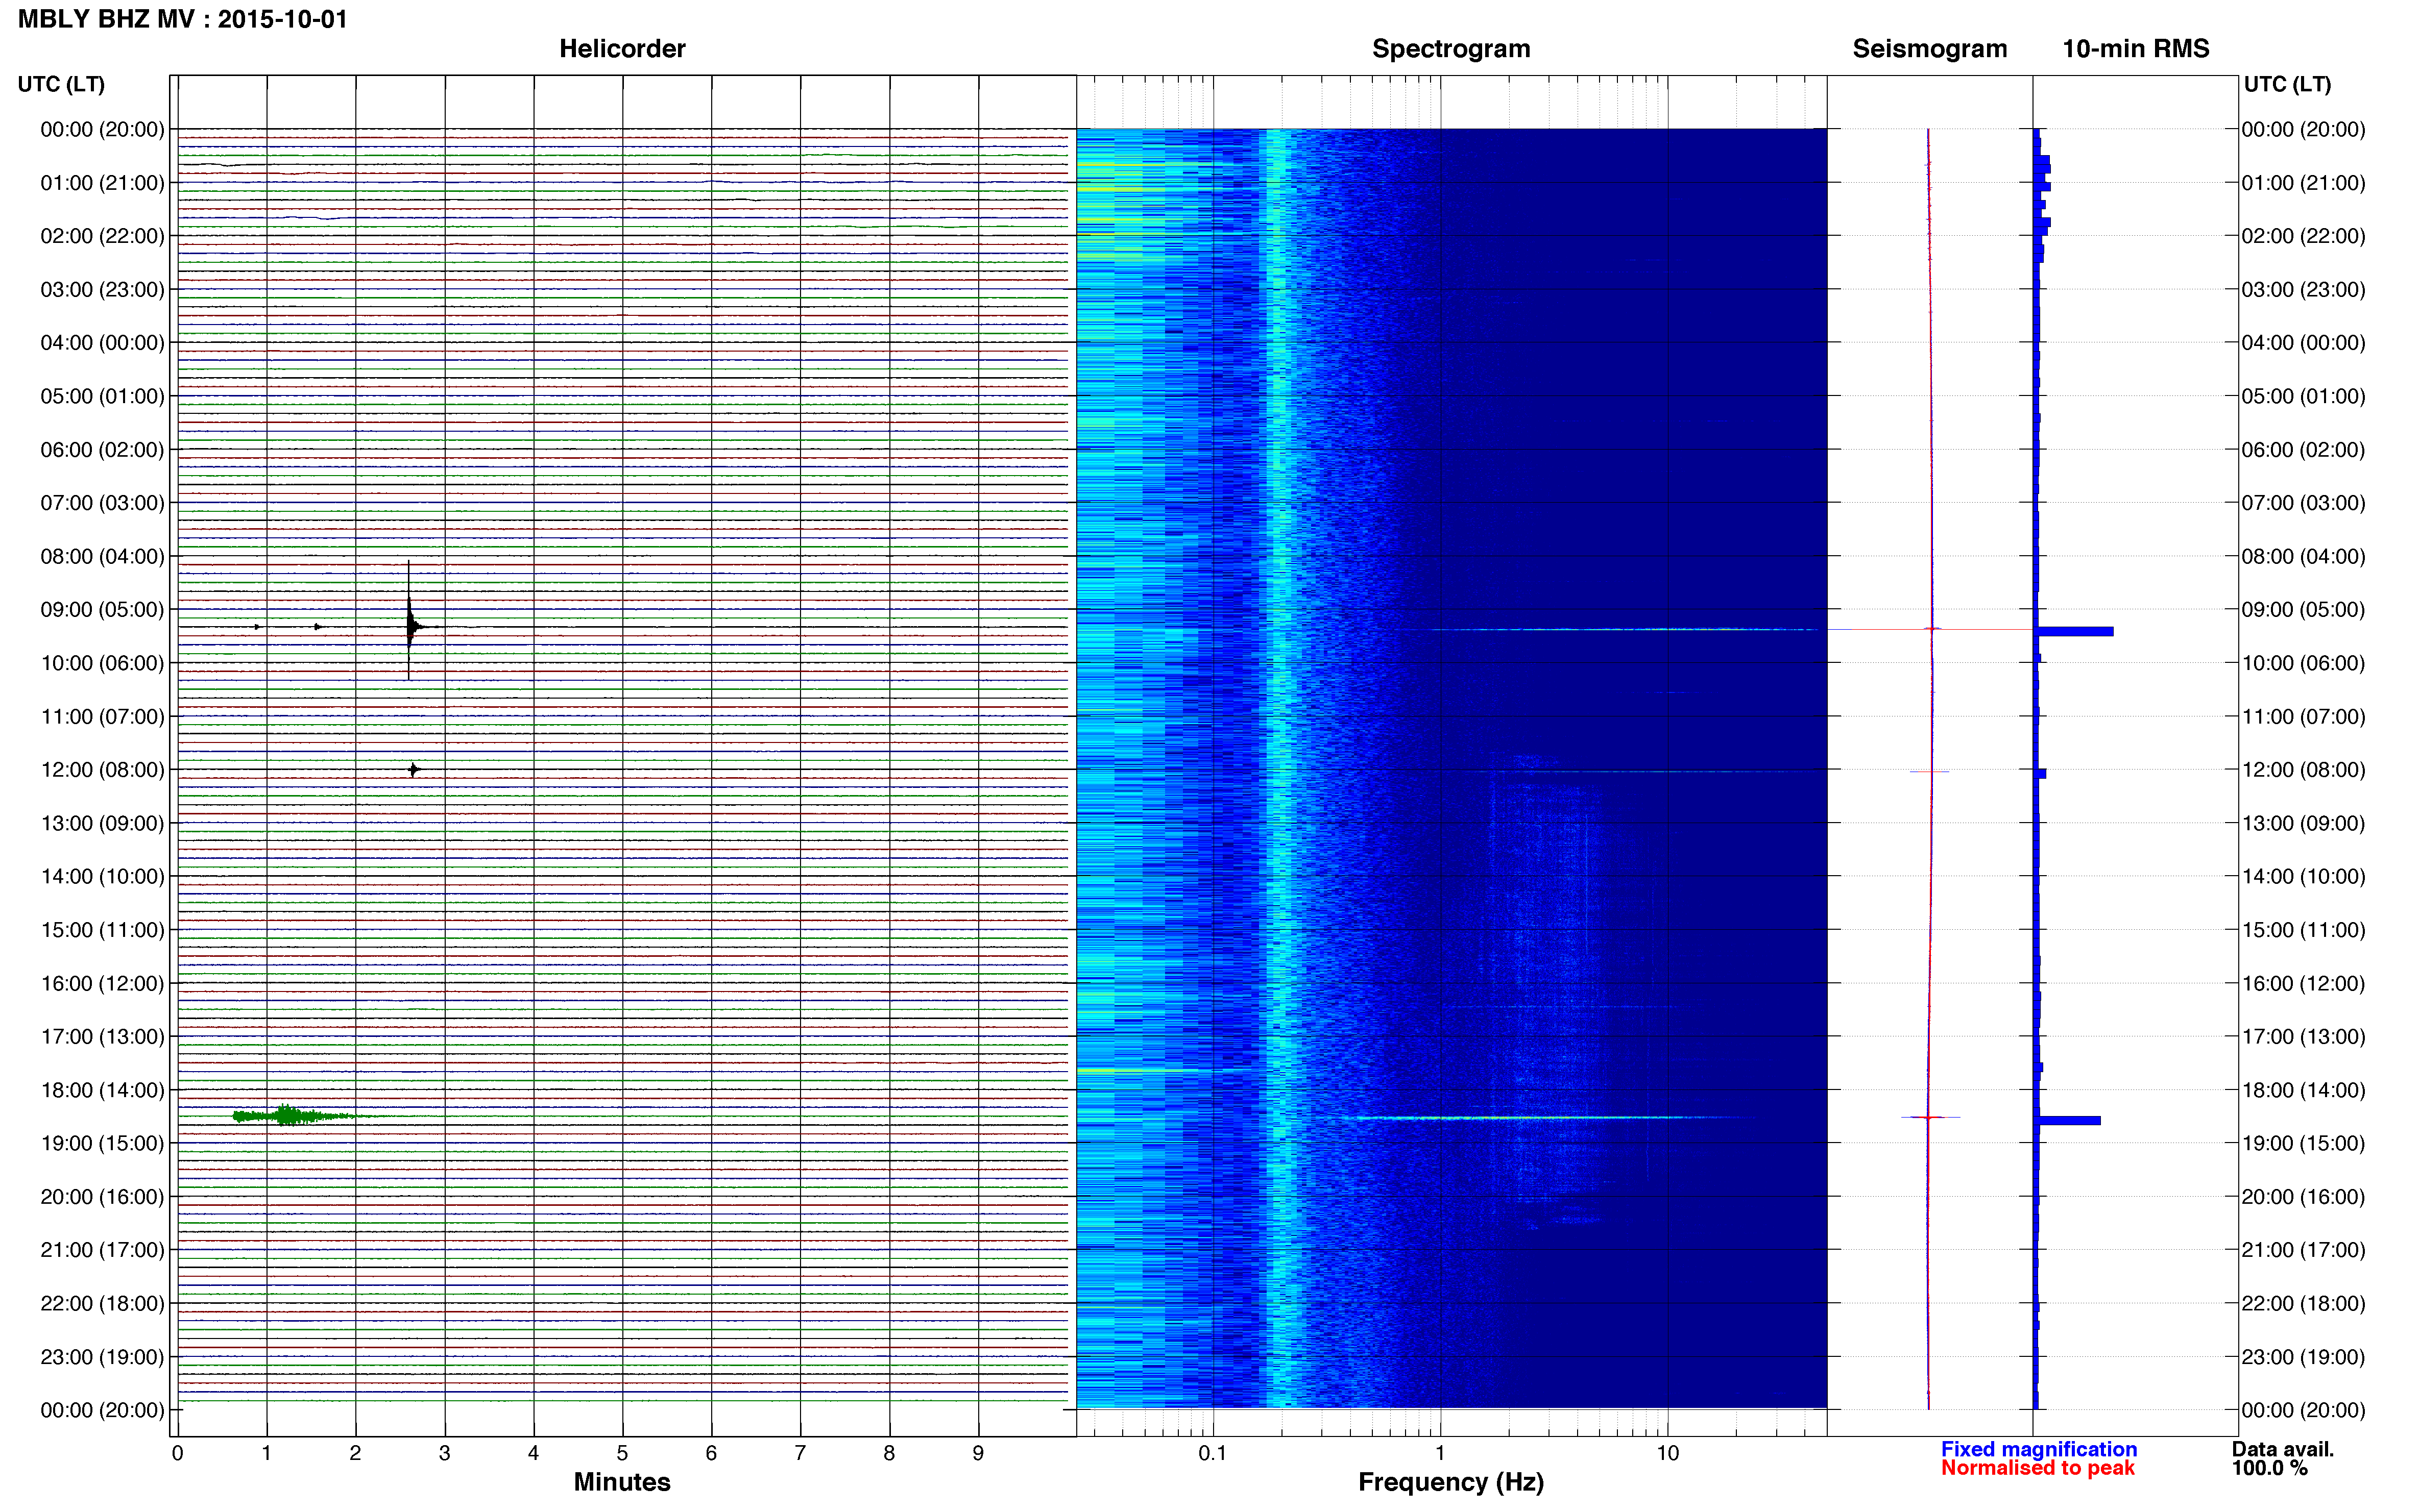Click the left-axis label '15:00 (11:00)'
Screen dimensions: 2420x1512
click(102, 930)
